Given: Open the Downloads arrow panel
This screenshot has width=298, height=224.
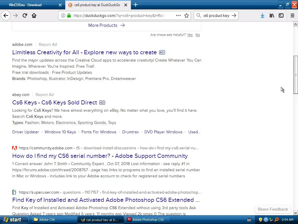Looking at the screenshot, I should tap(262, 15).
